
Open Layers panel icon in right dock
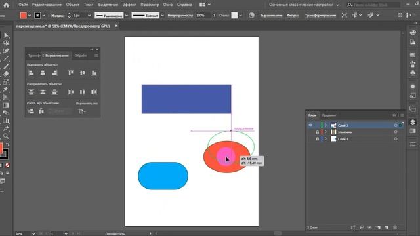pos(413,122)
